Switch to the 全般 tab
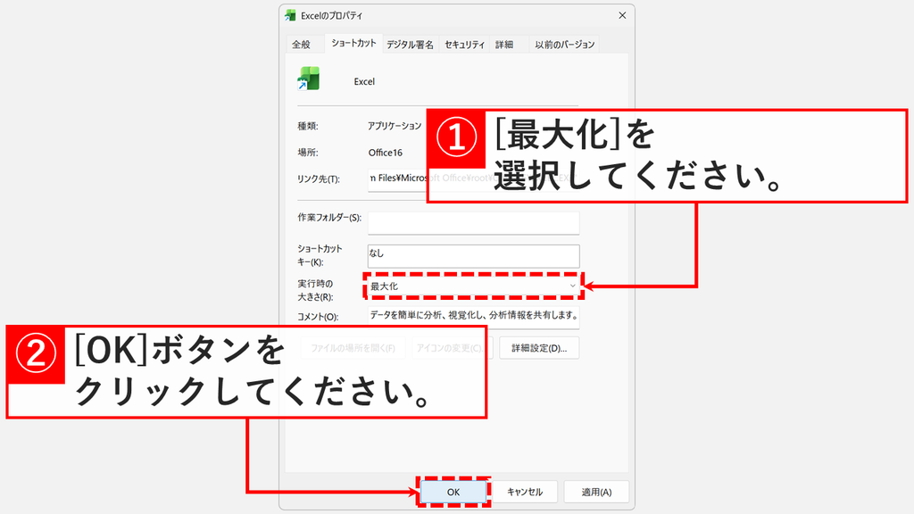The width and height of the screenshot is (914, 514). (302, 45)
